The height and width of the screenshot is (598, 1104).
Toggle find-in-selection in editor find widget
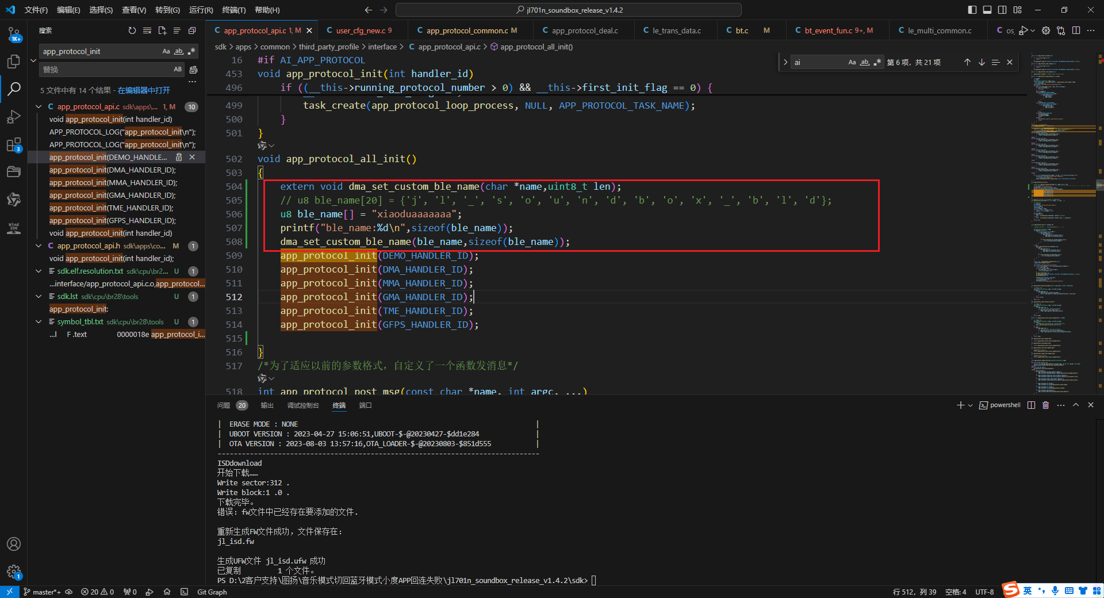coord(996,62)
